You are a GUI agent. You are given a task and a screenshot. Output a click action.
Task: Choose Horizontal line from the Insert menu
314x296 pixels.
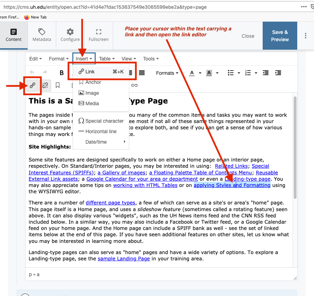click(x=101, y=131)
